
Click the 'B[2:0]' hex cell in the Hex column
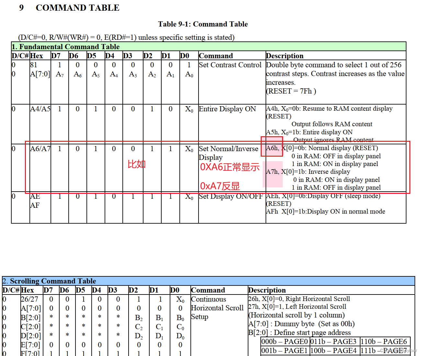point(30,318)
